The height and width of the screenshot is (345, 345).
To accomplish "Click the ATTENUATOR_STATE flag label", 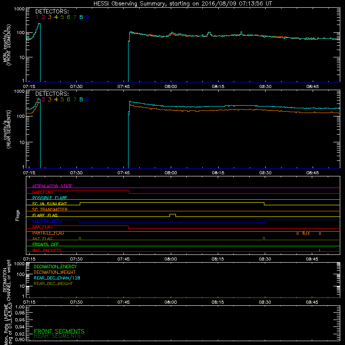I will [52, 186].
